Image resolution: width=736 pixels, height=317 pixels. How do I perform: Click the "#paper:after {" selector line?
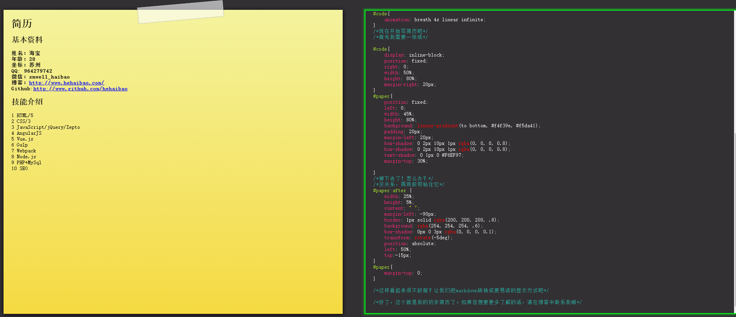393,191
